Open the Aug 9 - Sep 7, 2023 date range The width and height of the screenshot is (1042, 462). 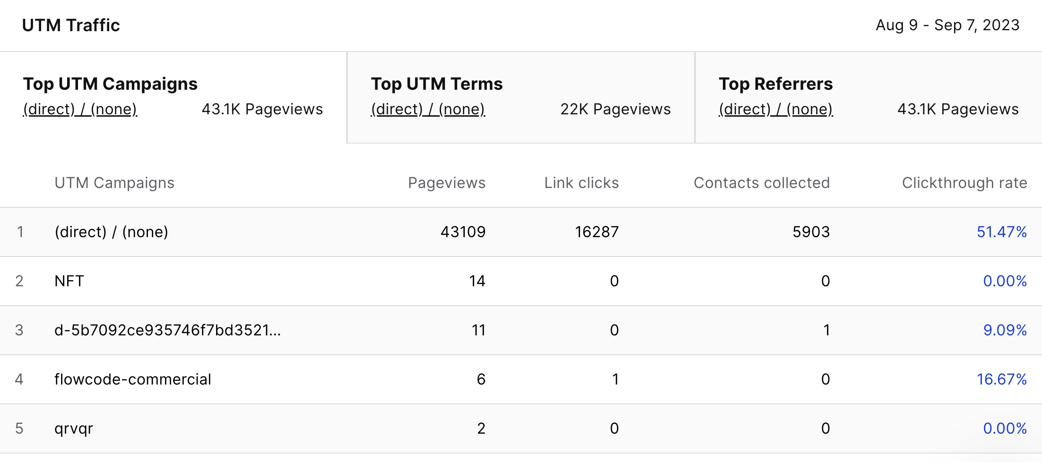pyautogui.click(x=947, y=25)
